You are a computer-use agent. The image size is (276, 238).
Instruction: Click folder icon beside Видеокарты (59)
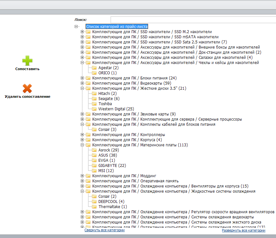click(x=88, y=83)
